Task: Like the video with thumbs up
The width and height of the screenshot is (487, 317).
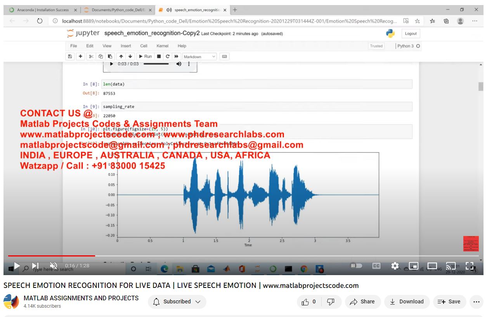Action: pyautogui.click(x=309, y=301)
